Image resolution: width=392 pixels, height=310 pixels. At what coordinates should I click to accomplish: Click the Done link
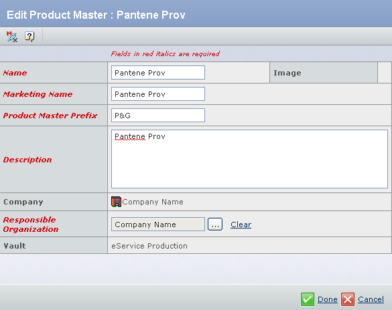point(328,299)
